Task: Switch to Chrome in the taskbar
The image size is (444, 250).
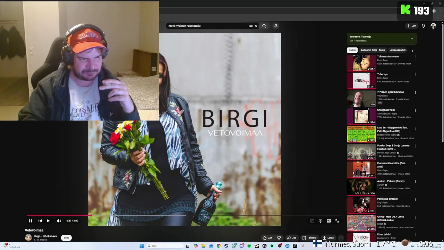Action: [x=219, y=246]
